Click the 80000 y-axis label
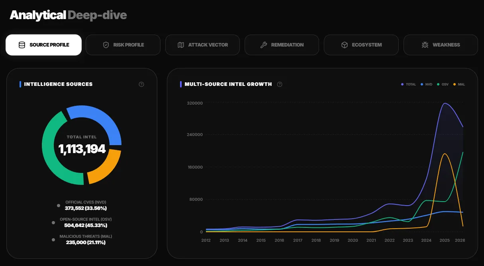This screenshot has width=484, height=266. point(196,200)
